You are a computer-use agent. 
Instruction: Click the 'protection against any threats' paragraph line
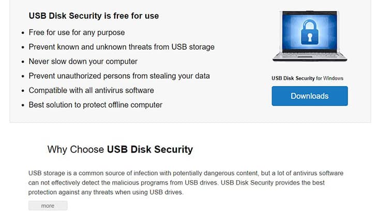point(106,193)
